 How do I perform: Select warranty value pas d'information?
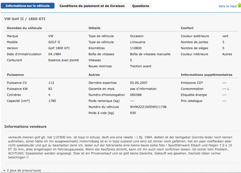coord(143,89)
